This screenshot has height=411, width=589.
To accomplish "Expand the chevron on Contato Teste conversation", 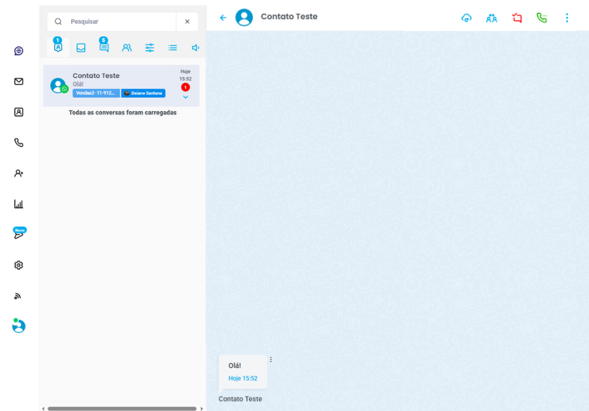I will pos(185,97).
